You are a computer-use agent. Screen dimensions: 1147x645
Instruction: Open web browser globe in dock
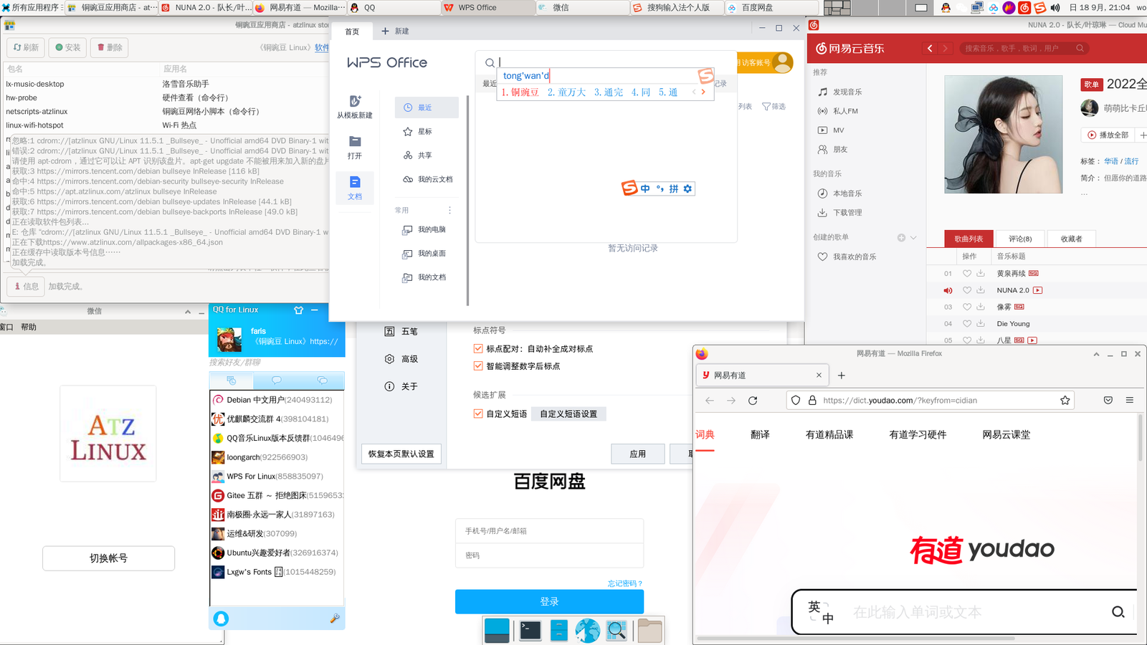(x=587, y=631)
